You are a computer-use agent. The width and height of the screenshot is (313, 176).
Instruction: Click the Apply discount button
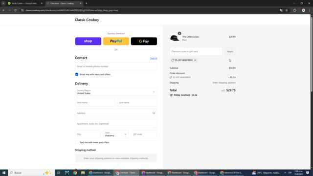230,51
